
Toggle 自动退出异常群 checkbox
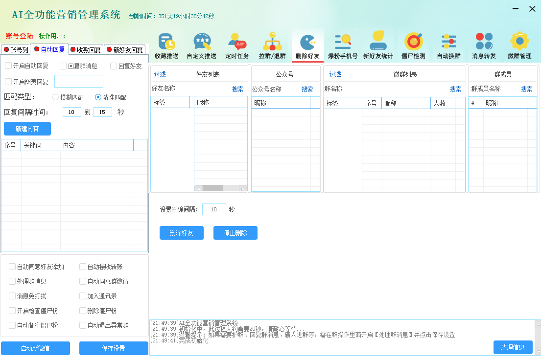tap(83, 325)
